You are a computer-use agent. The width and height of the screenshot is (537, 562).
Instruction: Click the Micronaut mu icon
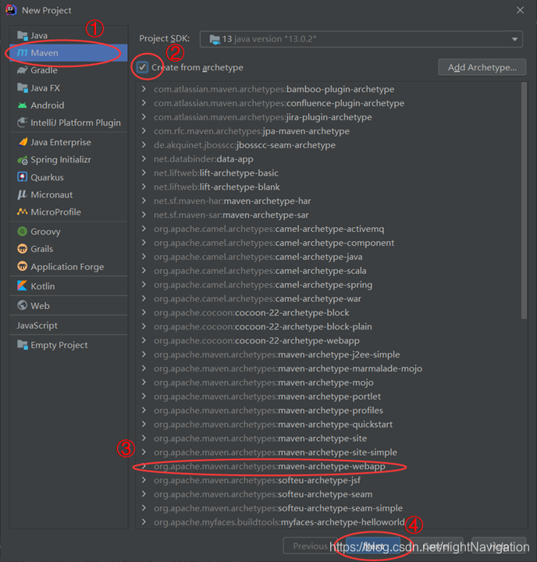coord(22,194)
